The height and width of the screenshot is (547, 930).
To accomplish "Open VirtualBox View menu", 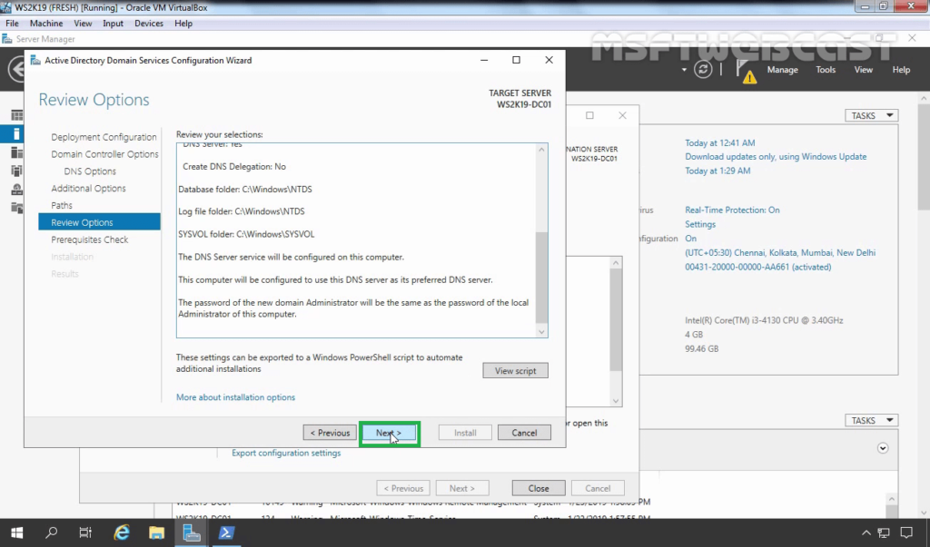I will tap(83, 24).
